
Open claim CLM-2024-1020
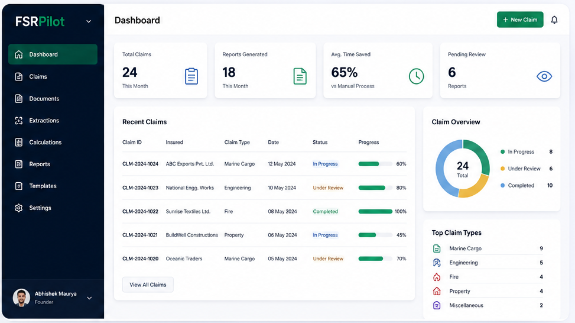[x=141, y=259]
